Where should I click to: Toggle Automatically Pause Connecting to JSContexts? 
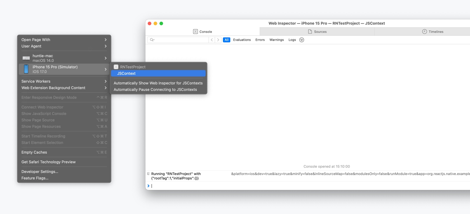coord(155,90)
